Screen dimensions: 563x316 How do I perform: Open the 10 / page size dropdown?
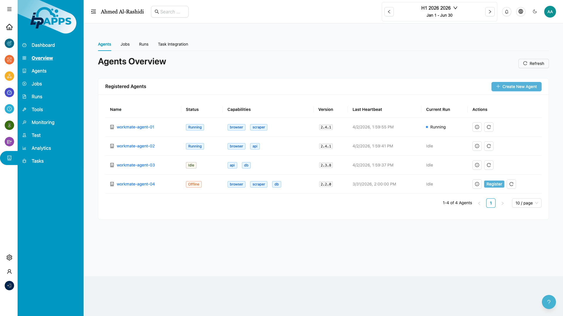[x=526, y=203]
